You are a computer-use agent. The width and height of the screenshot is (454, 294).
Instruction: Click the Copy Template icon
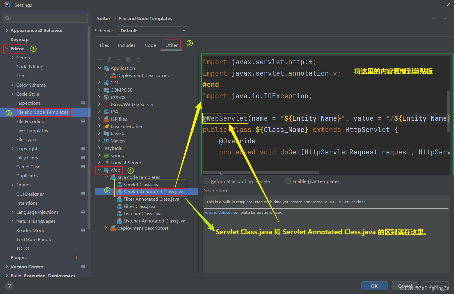[x=128, y=60]
